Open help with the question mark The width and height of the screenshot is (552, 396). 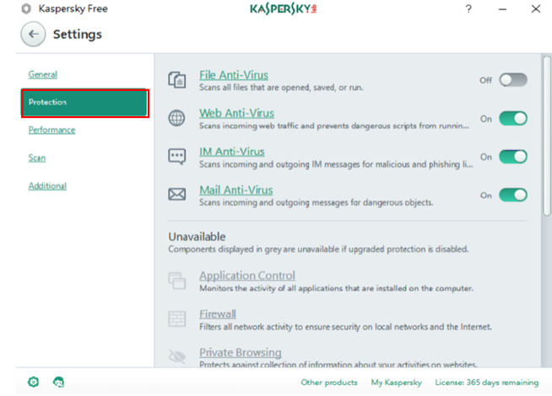click(468, 8)
